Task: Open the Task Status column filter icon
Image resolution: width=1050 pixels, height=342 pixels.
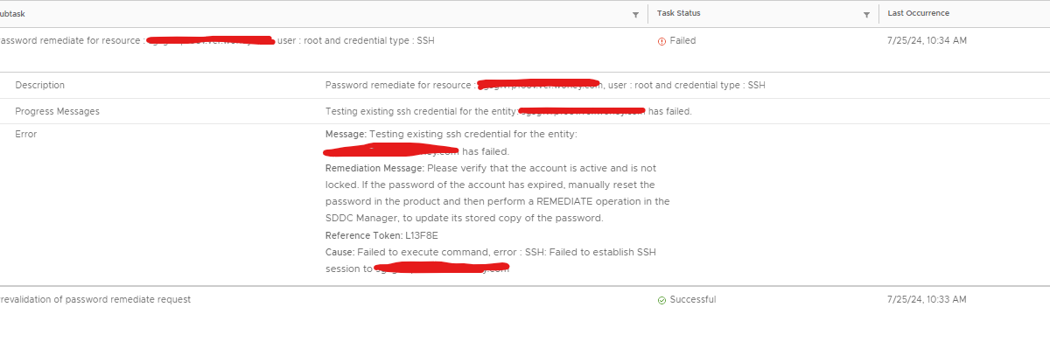Action: 866,15
